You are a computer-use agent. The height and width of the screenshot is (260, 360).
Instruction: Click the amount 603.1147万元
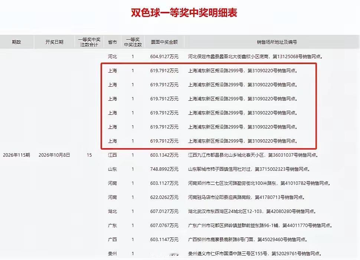click(x=164, y=240)
